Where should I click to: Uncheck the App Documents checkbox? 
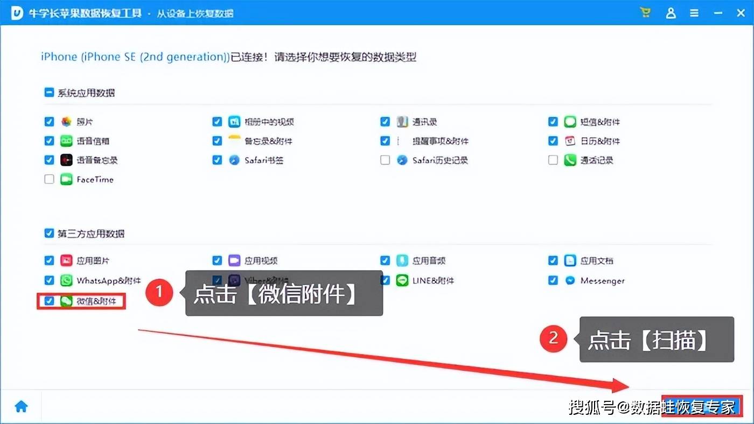553,261
